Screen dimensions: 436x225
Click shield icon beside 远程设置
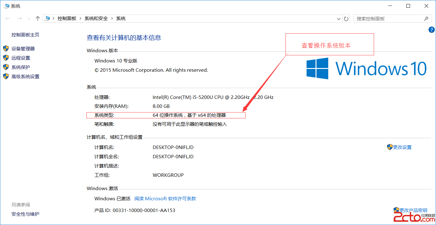6,58
